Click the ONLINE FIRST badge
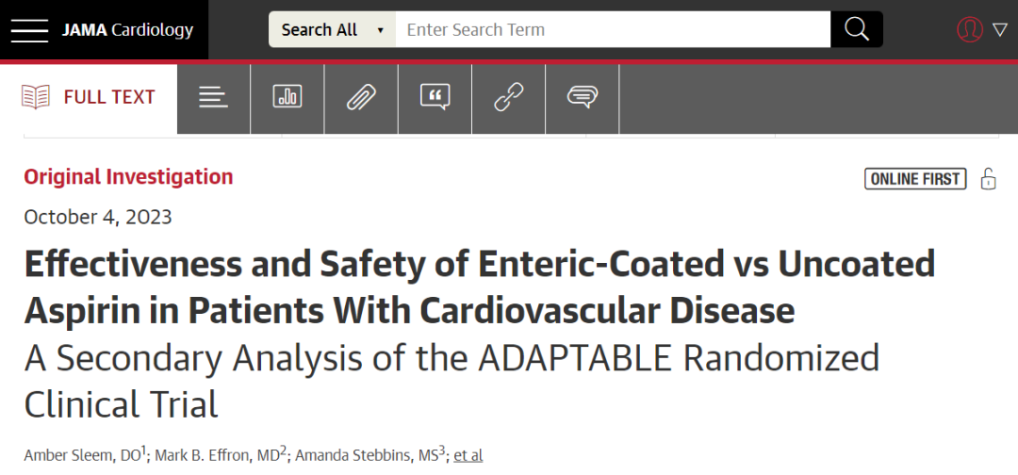Viewport: 1018px width, 475px height. (x=915, y=178)
